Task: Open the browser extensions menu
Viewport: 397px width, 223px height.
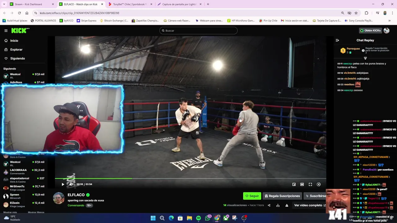Action: (367, 13)
